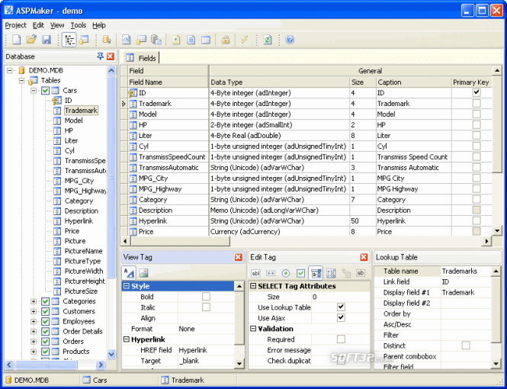The height and width of the screenshot is (389, 507).
Task: Close the Database panel
Action: click(x=111, y=56)
